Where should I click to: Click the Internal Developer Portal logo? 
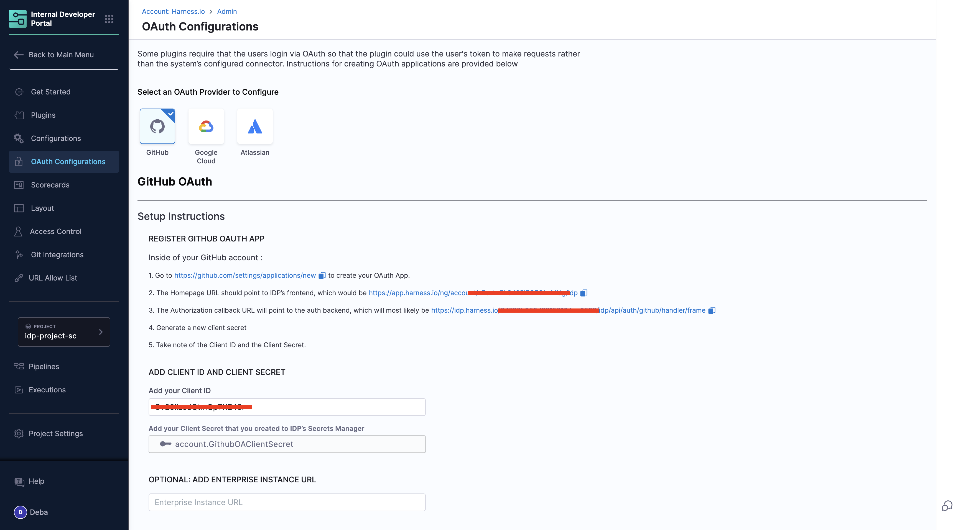pos(18,19)
